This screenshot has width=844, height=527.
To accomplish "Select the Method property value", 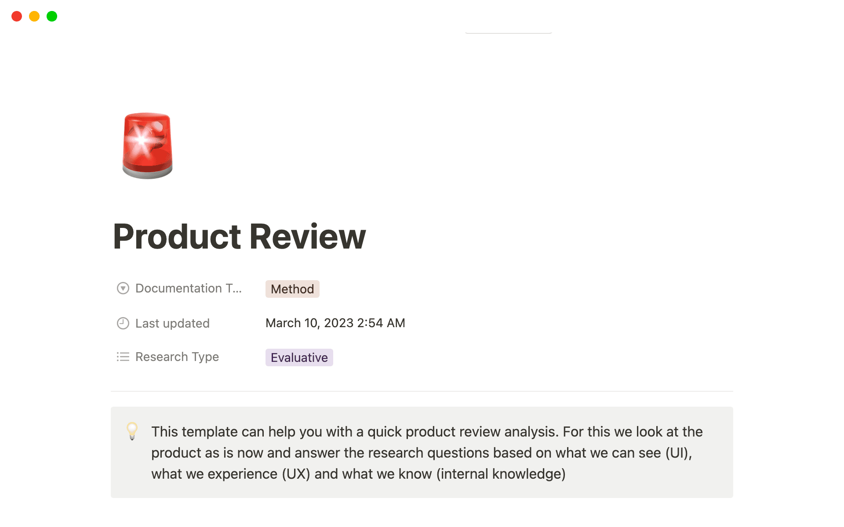I will coord(292,289).
